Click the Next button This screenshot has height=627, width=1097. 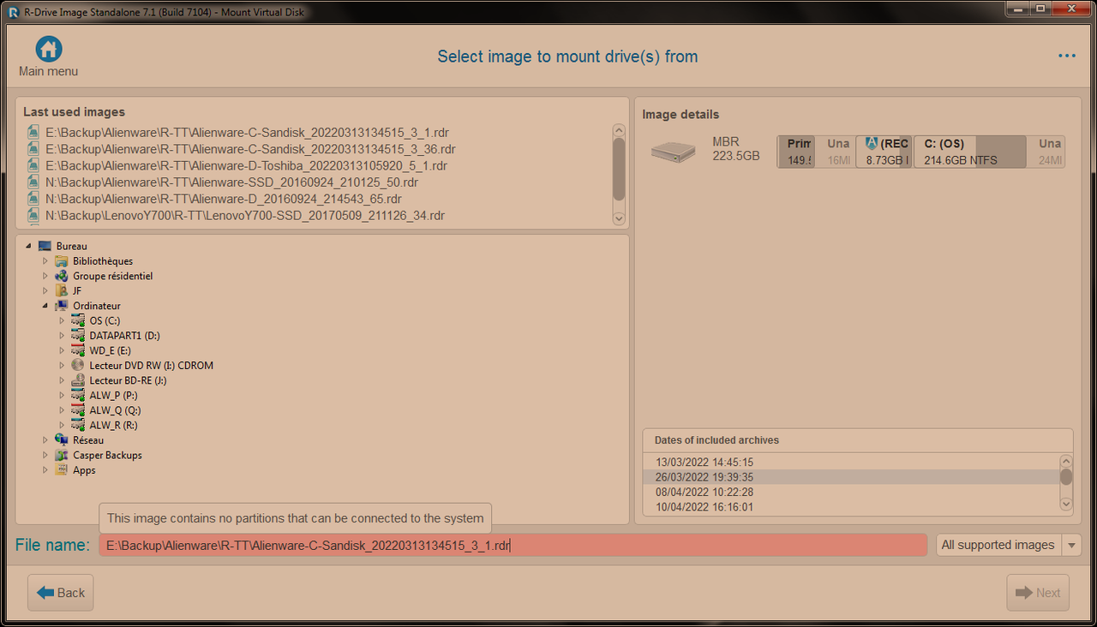click(x=1038, y=593)
